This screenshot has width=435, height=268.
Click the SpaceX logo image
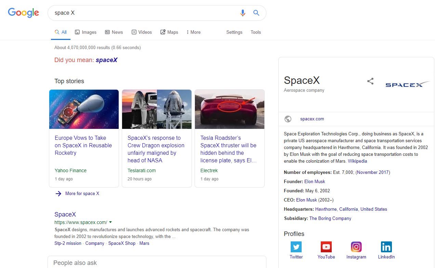coord(408,84)
